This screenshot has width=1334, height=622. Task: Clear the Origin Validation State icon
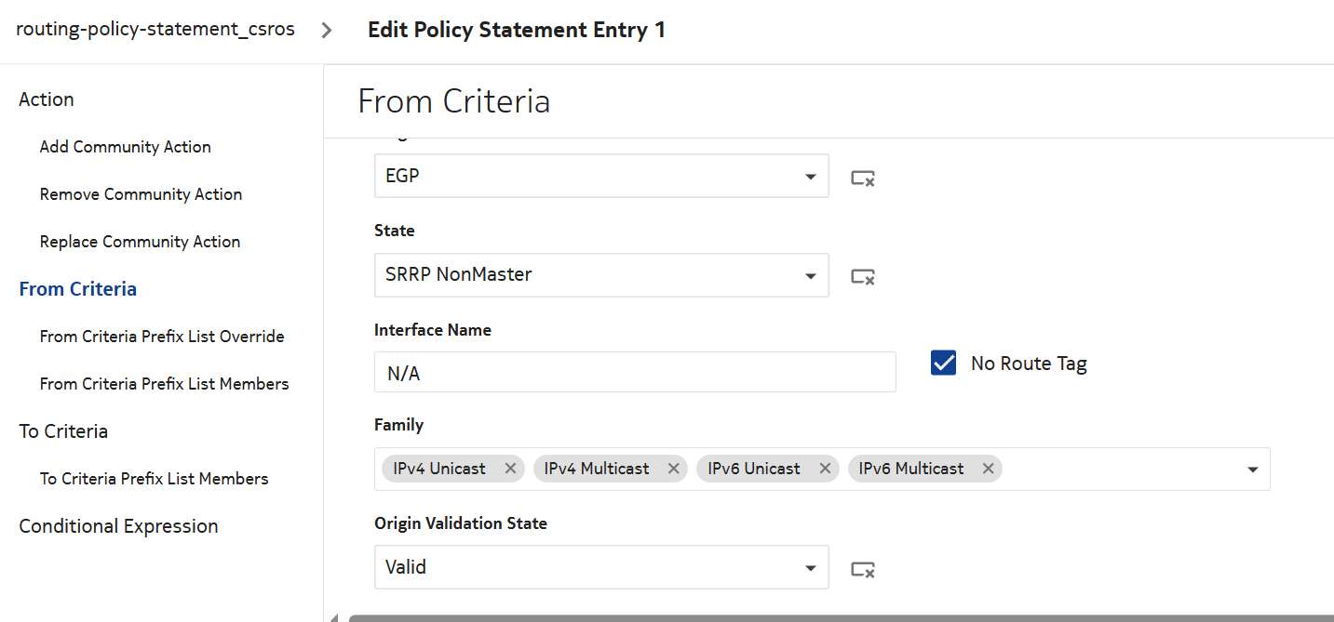[x=862, y=569]
